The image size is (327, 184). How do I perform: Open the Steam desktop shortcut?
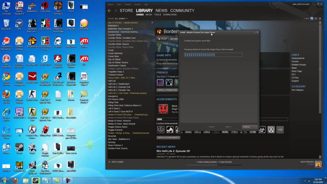[x=19, y=149]
